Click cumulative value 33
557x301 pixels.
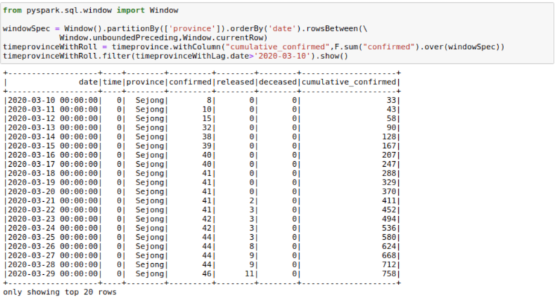click(391, 101)
